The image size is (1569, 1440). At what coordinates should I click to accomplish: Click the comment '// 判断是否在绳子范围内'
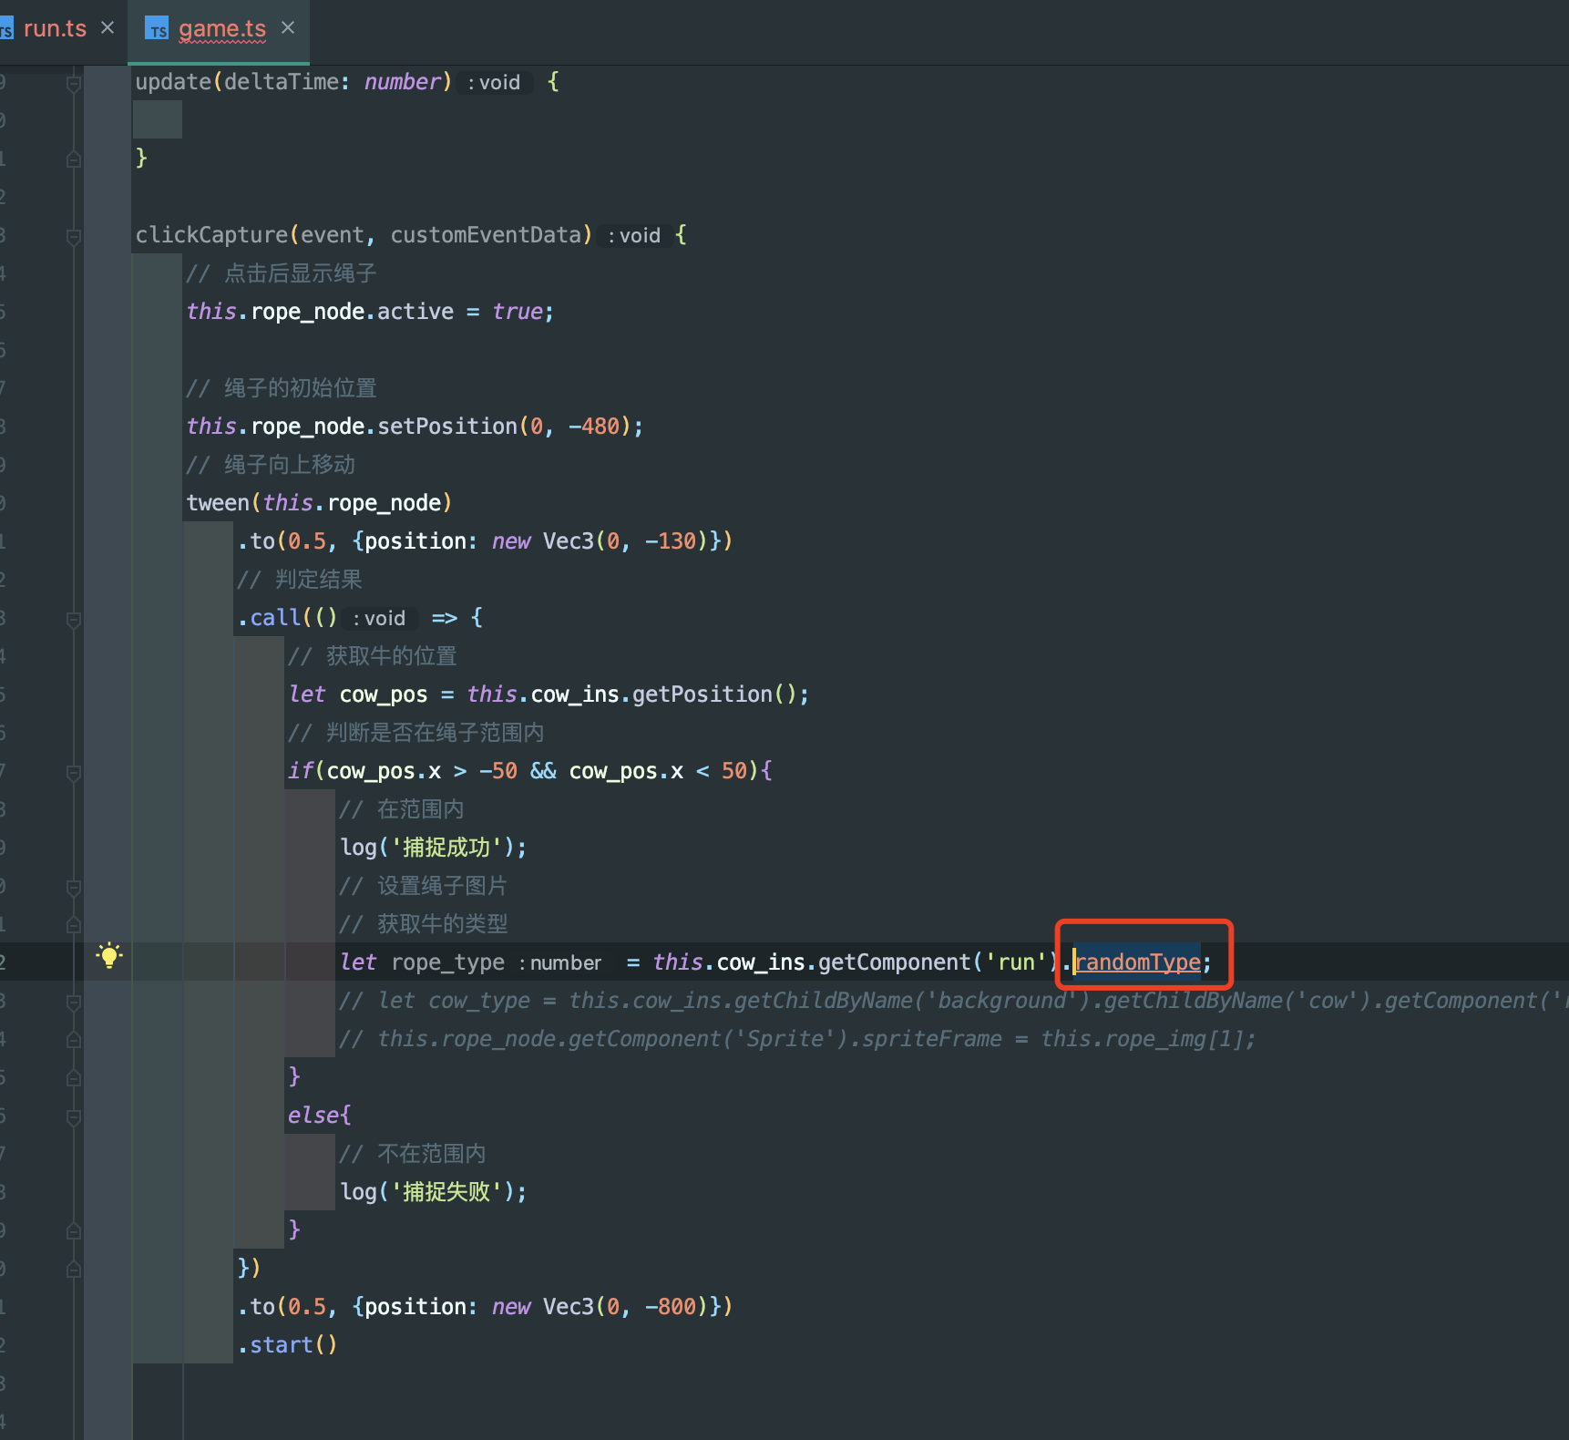(416, 733)
